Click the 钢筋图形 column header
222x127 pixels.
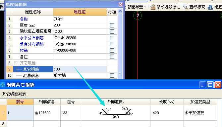pyautogui.click(x=116, y=102)
